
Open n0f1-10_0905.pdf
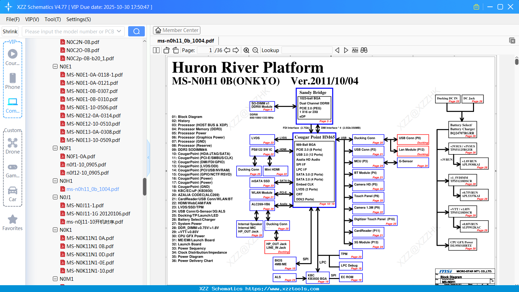pyautogui.click(x=86, y=165)
